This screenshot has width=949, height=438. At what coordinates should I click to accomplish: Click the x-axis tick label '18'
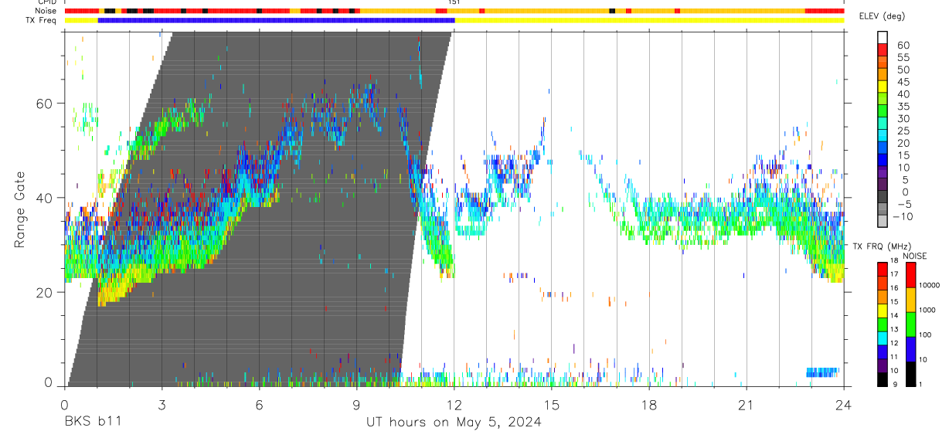(x=648, y=404)
